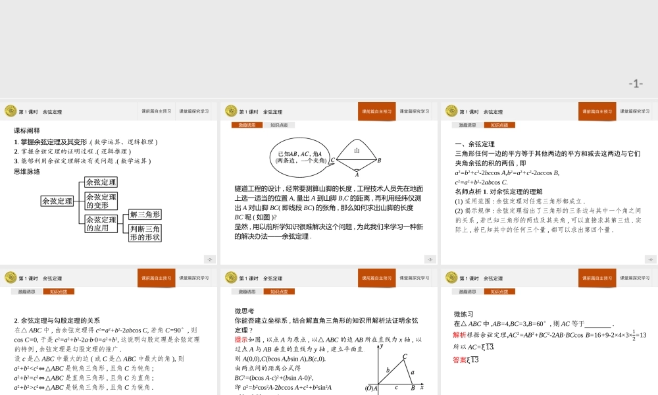
Task: Click the -2- page badge on 课标阐释 slide
Action: [x=209, y=259]
